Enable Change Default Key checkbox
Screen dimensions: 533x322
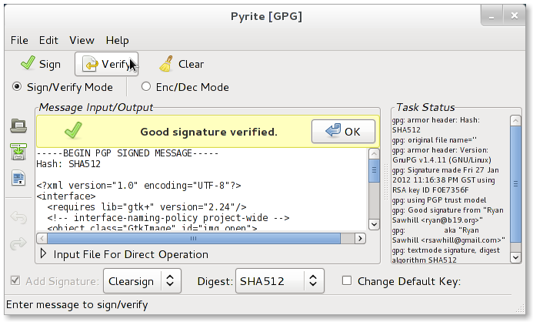coord(347,281)
